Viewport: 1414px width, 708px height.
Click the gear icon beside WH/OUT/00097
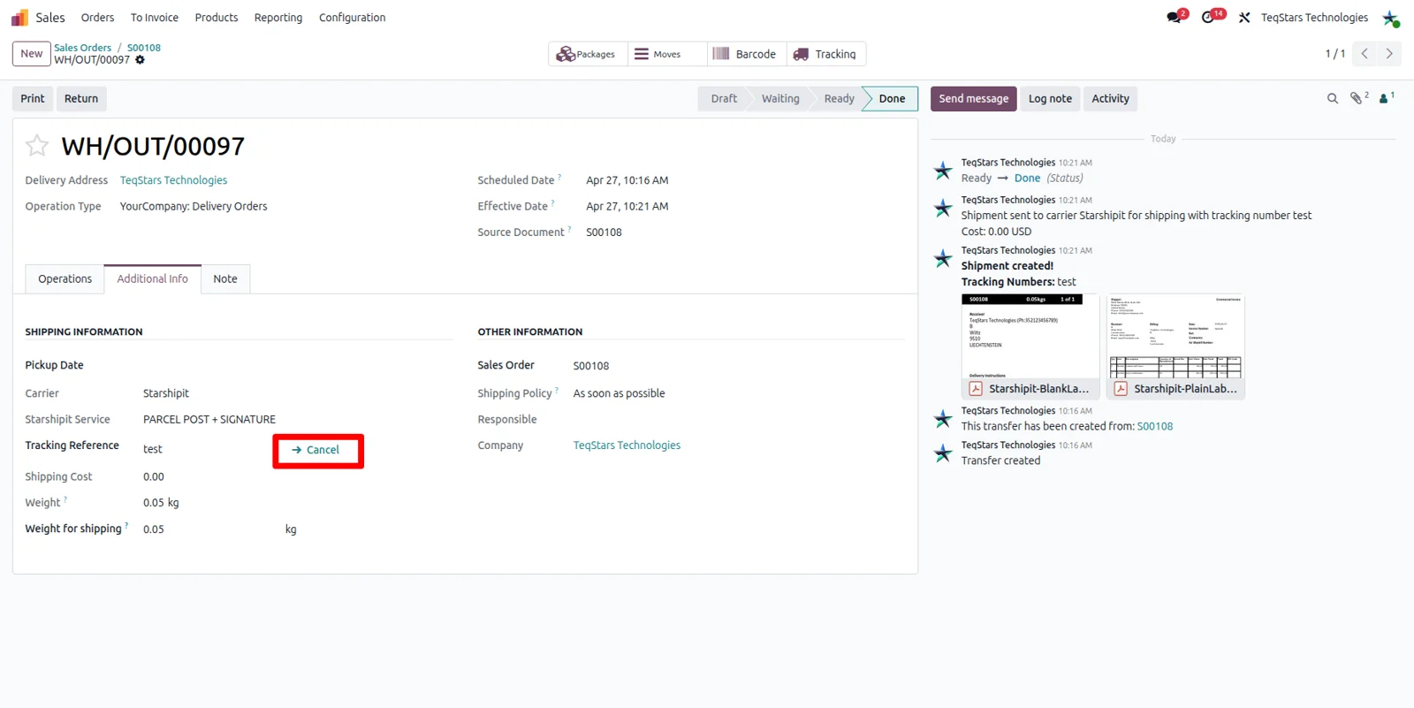[140, 60]
